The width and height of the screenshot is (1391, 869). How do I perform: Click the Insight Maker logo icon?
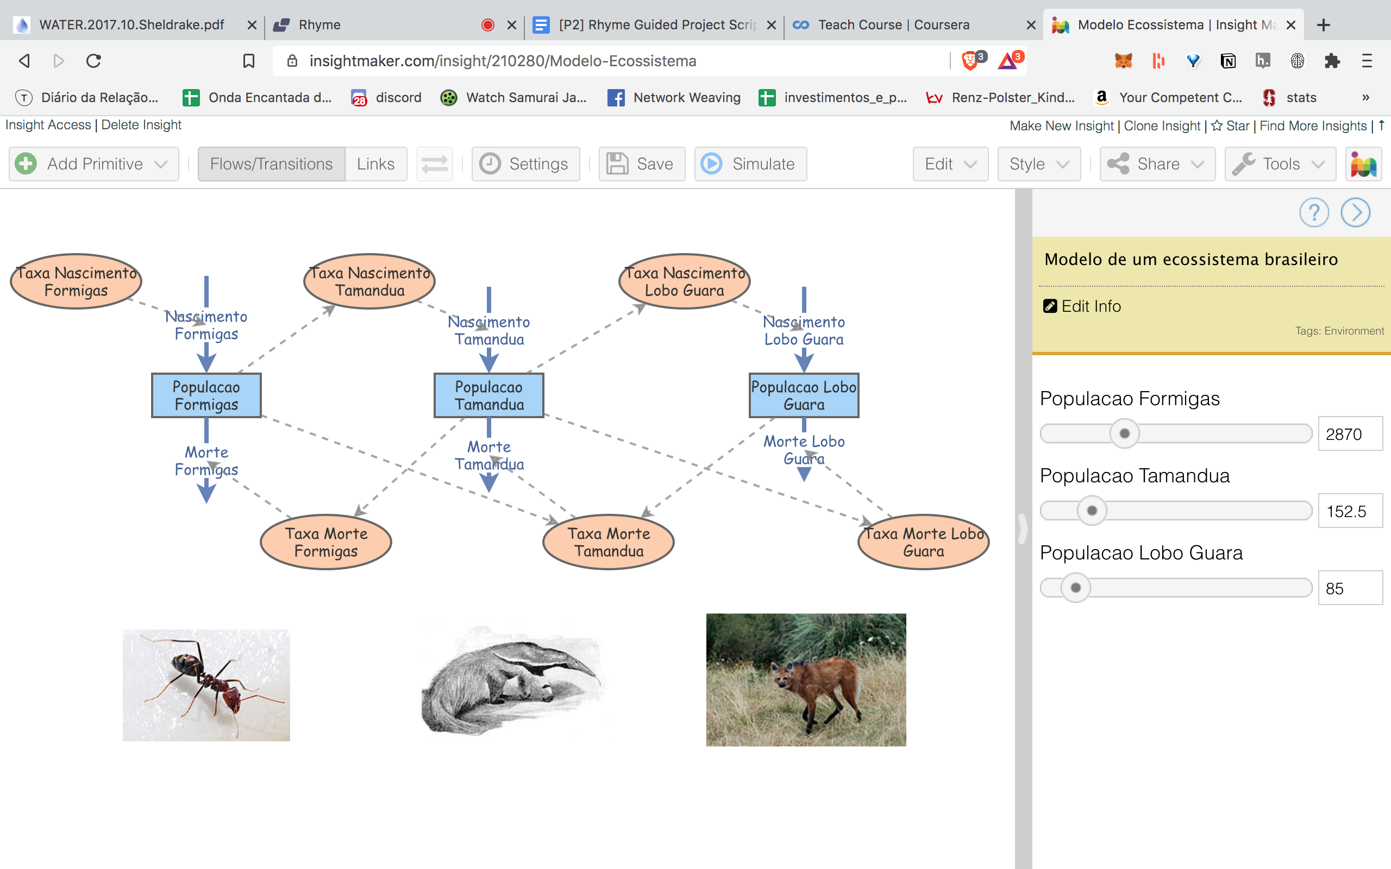click(x=1363, y=164)
